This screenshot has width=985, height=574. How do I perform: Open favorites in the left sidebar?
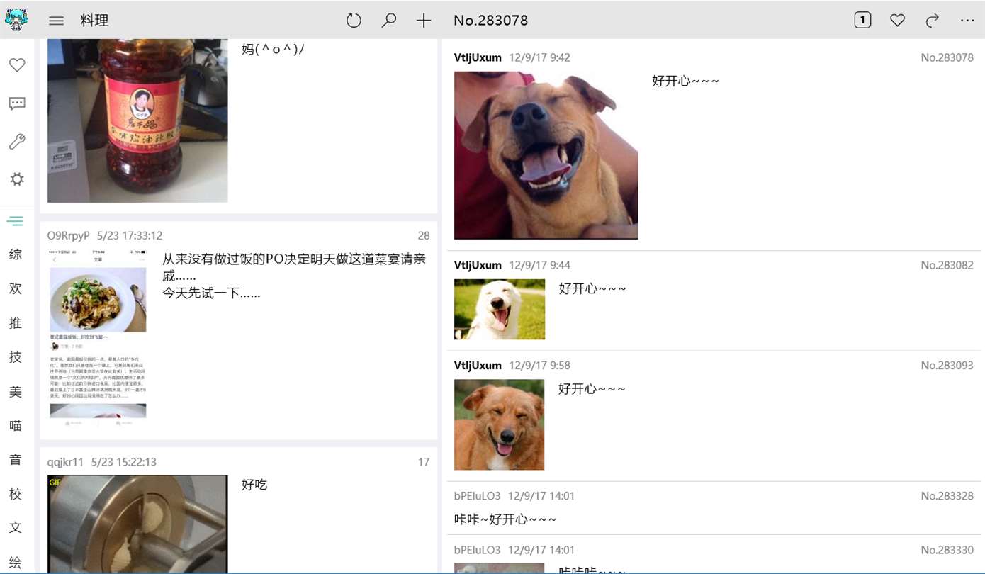coord(17,65)
